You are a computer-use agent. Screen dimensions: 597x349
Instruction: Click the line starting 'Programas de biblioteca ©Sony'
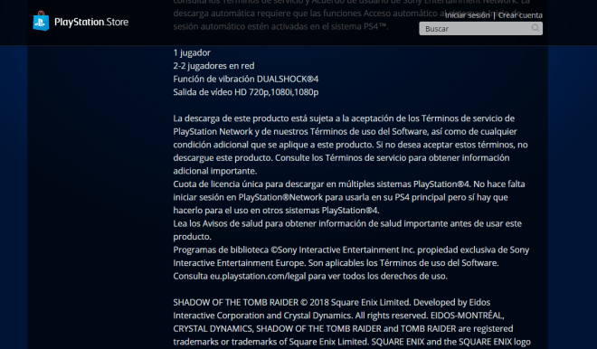point(351,250)
